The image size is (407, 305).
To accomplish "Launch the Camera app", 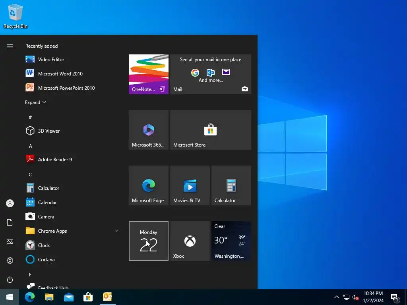I will coord(72,216).
